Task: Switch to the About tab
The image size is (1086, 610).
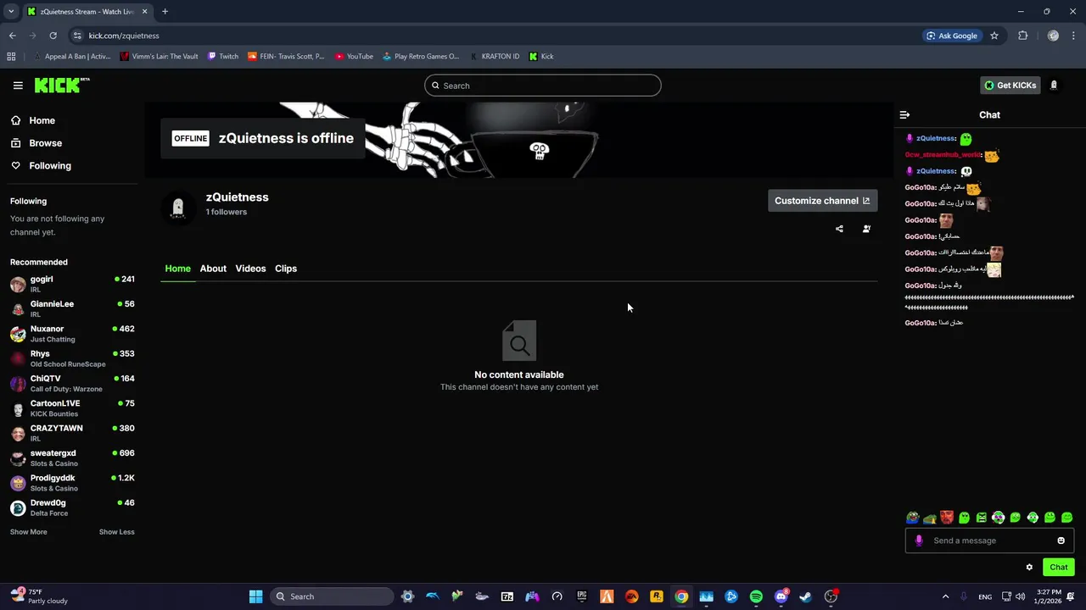Action: coord(213,269)
